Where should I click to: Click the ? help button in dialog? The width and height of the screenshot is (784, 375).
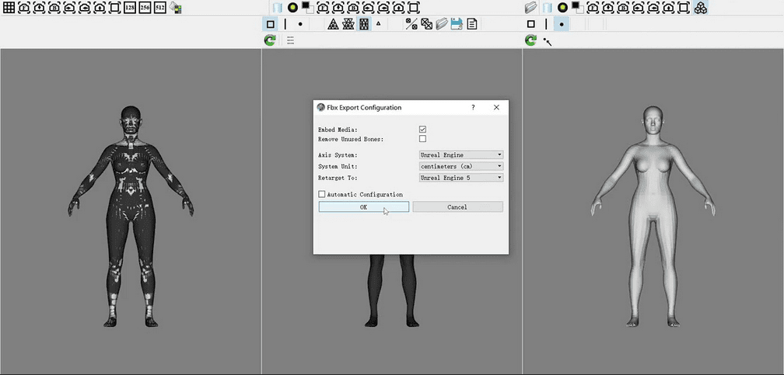pos(473,107)
